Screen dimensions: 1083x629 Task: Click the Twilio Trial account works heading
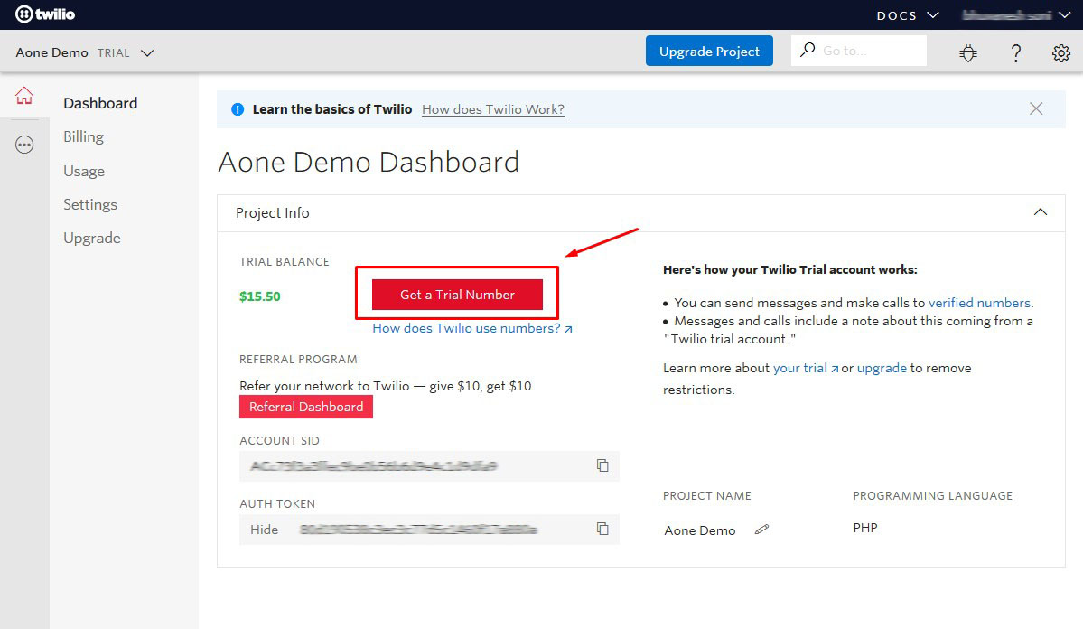tap(790, 269)
